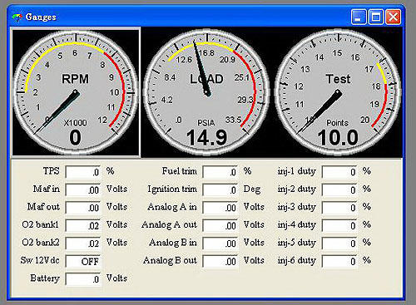Maximize the Gauges window
416x305 pixels.
[x=376, y=17]
